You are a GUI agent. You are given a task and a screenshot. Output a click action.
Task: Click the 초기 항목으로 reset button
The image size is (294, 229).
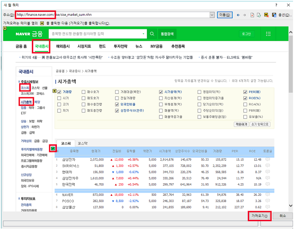click(260, 124)
